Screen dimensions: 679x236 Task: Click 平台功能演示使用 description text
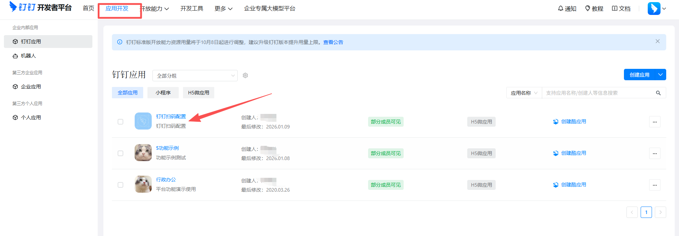tap(176, 189)
